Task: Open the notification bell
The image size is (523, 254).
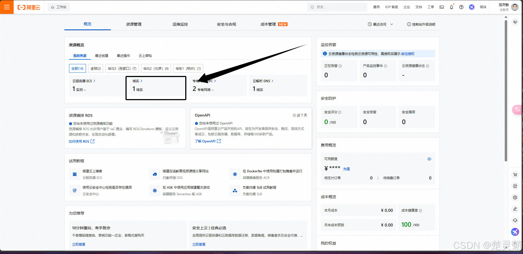Action: (452, 7)
